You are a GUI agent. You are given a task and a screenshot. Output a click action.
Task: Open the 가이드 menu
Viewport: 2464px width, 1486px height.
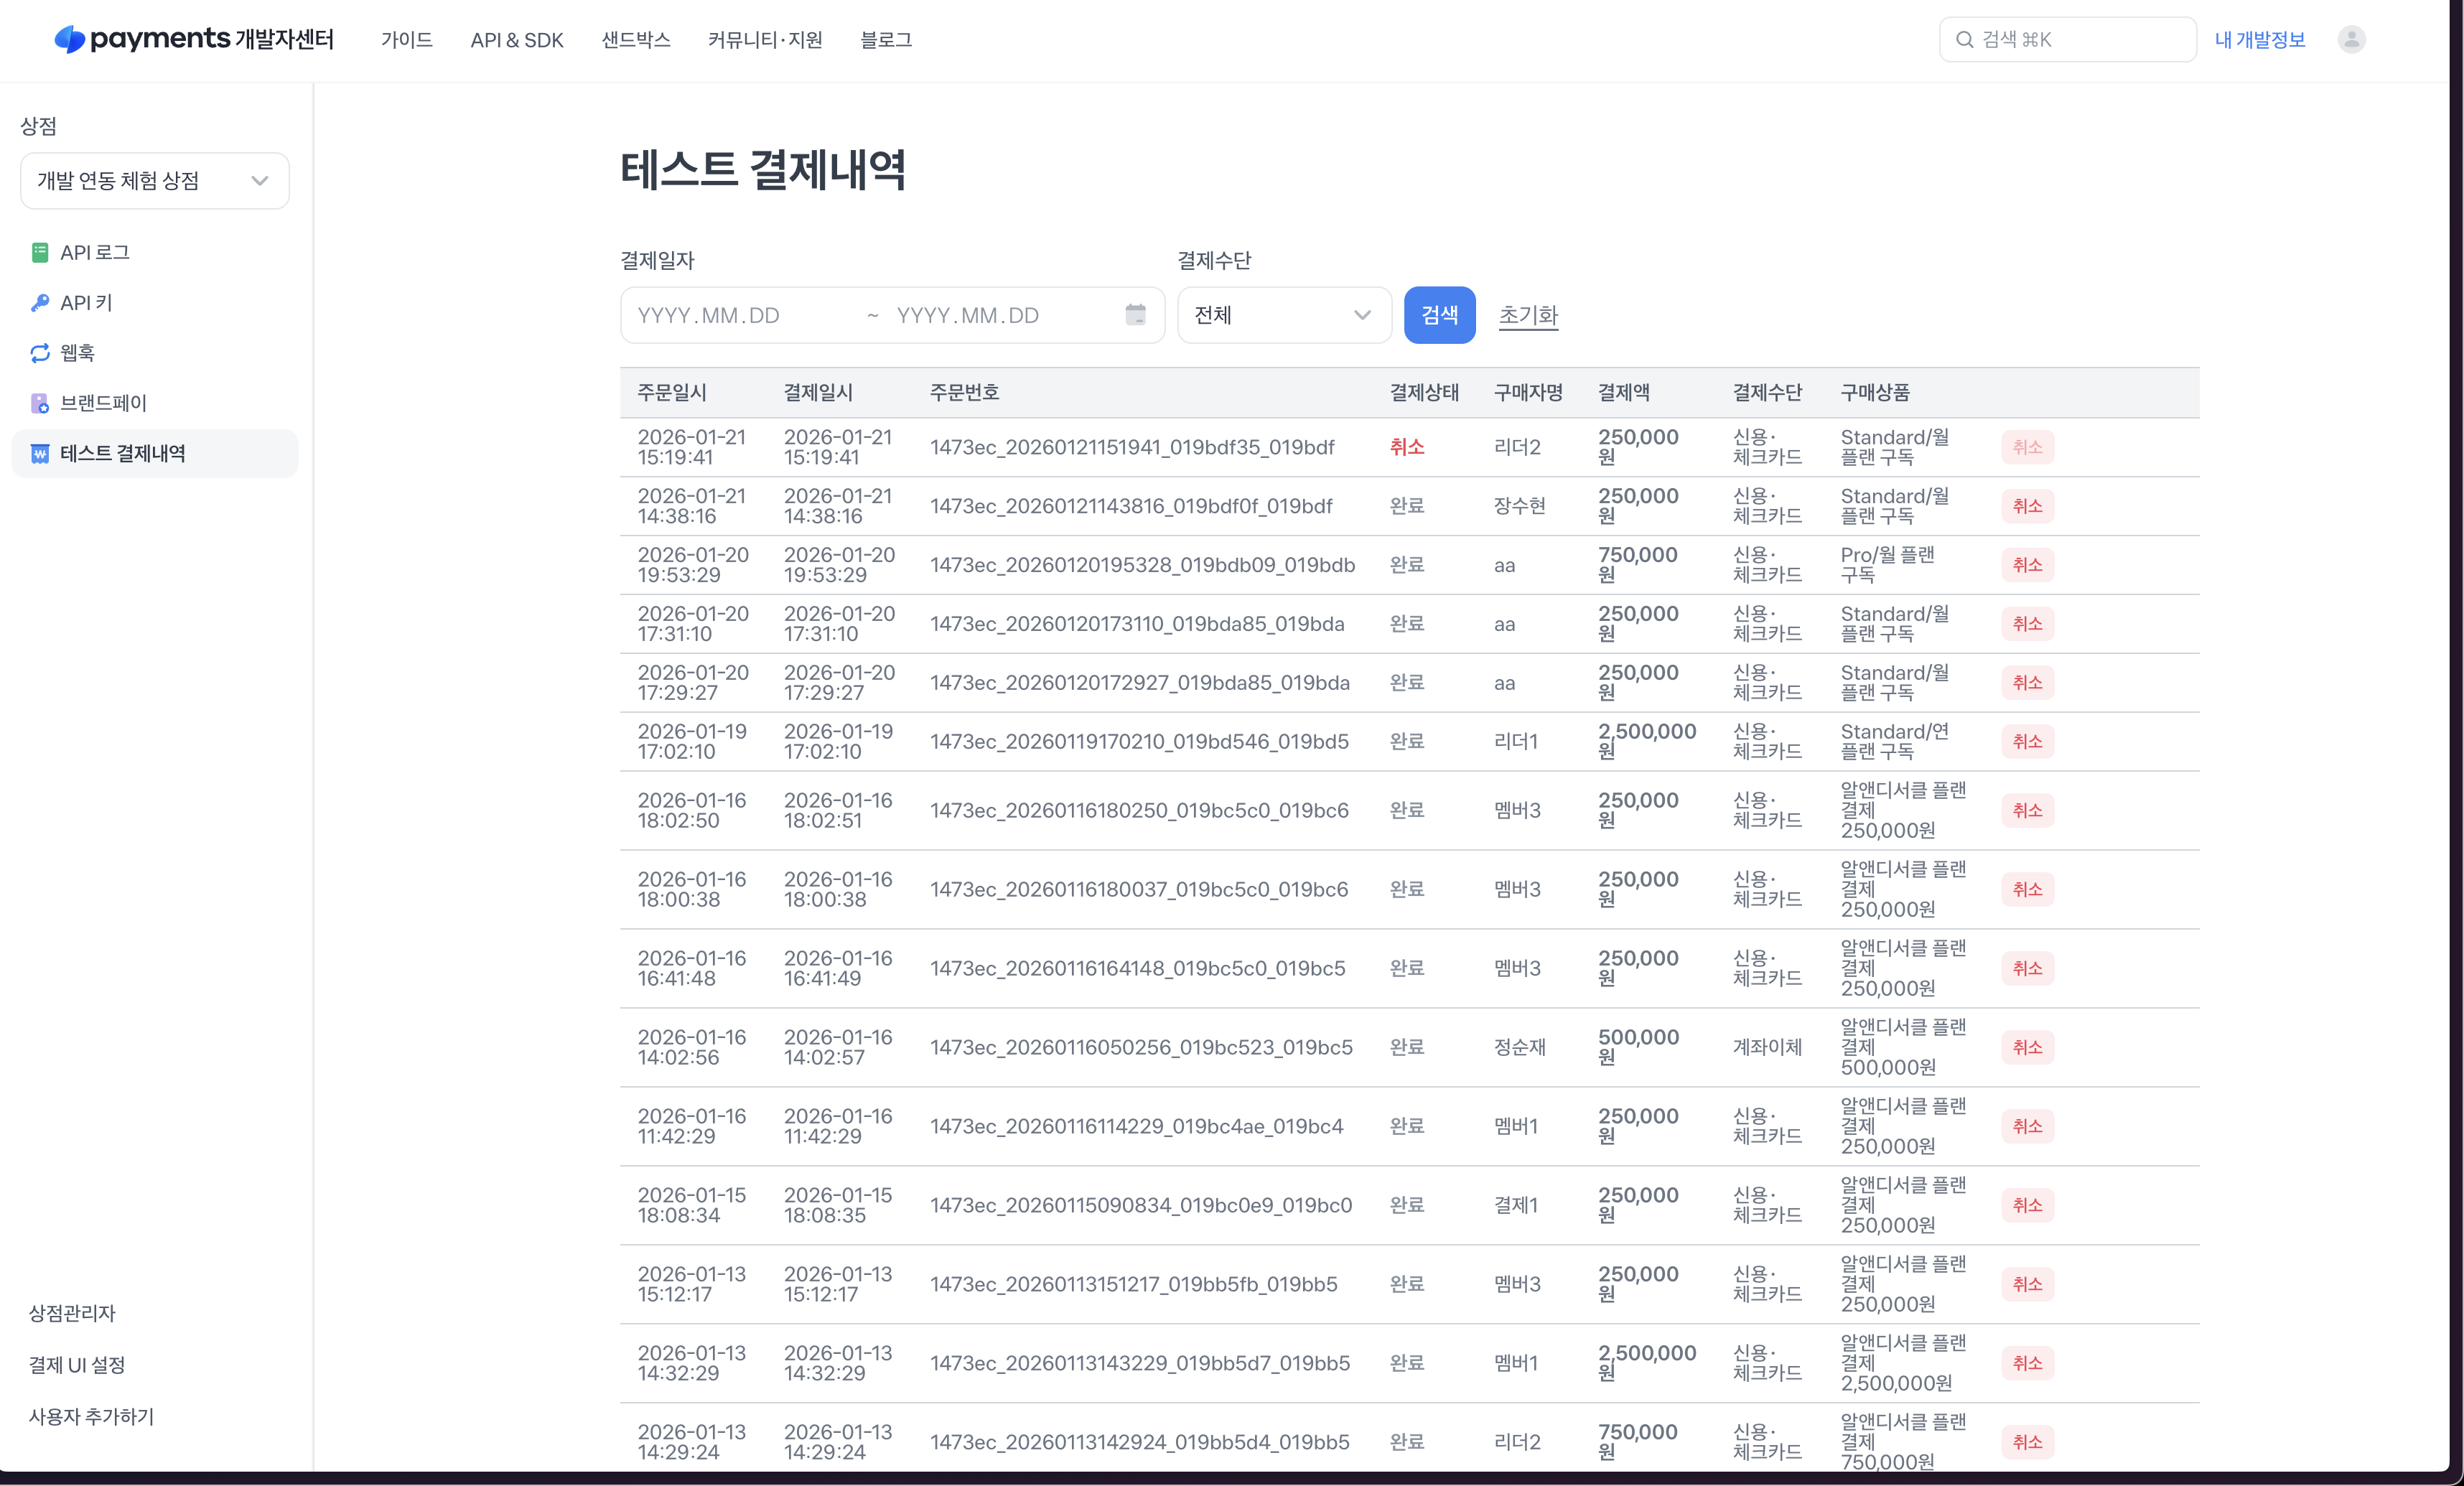coord(406,40)
